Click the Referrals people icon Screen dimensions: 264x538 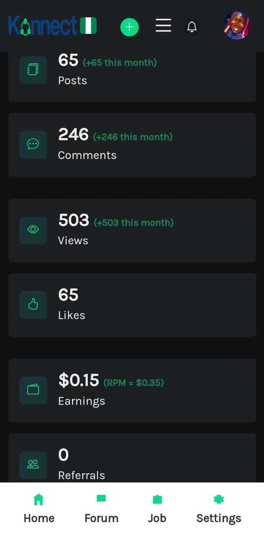(x=33, y=465)
